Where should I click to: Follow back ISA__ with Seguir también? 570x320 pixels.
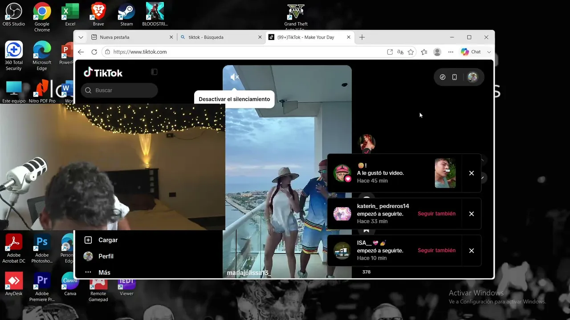(436, 251)
